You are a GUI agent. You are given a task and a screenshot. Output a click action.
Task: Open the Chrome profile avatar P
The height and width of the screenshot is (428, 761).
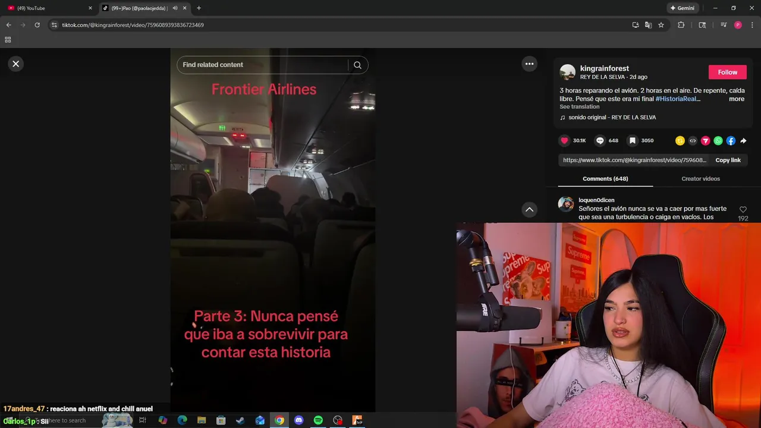pyautogui.click(x=738, y=25)
